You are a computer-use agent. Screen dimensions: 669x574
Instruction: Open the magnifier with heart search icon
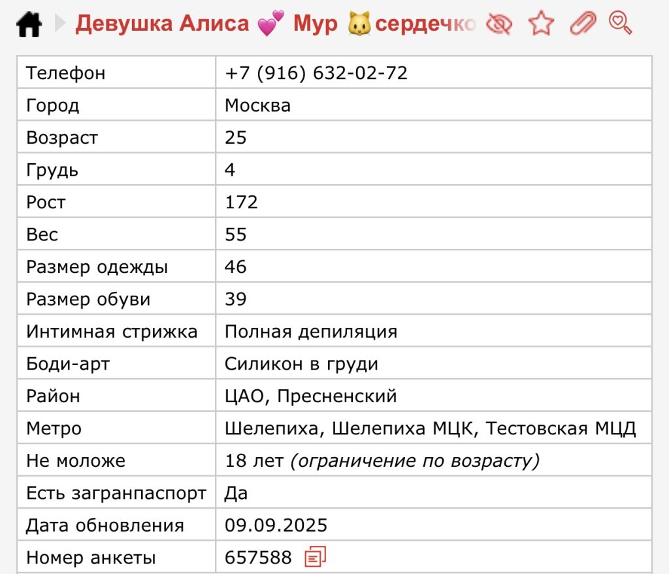coord(620,24)
